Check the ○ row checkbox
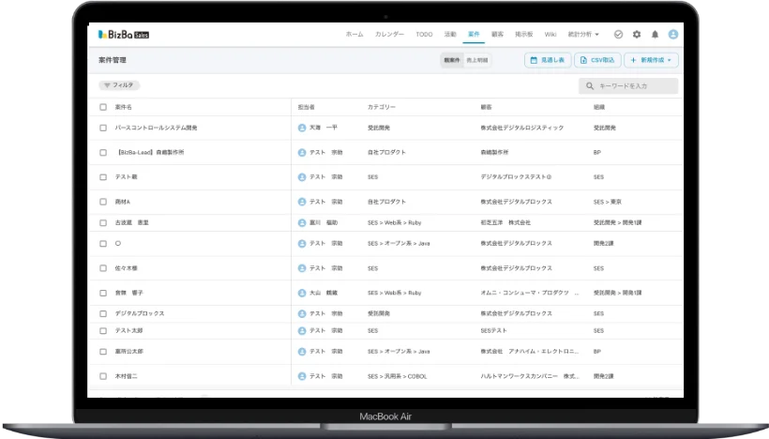Screen dimensions: 769x439 [x=103, y=243]
